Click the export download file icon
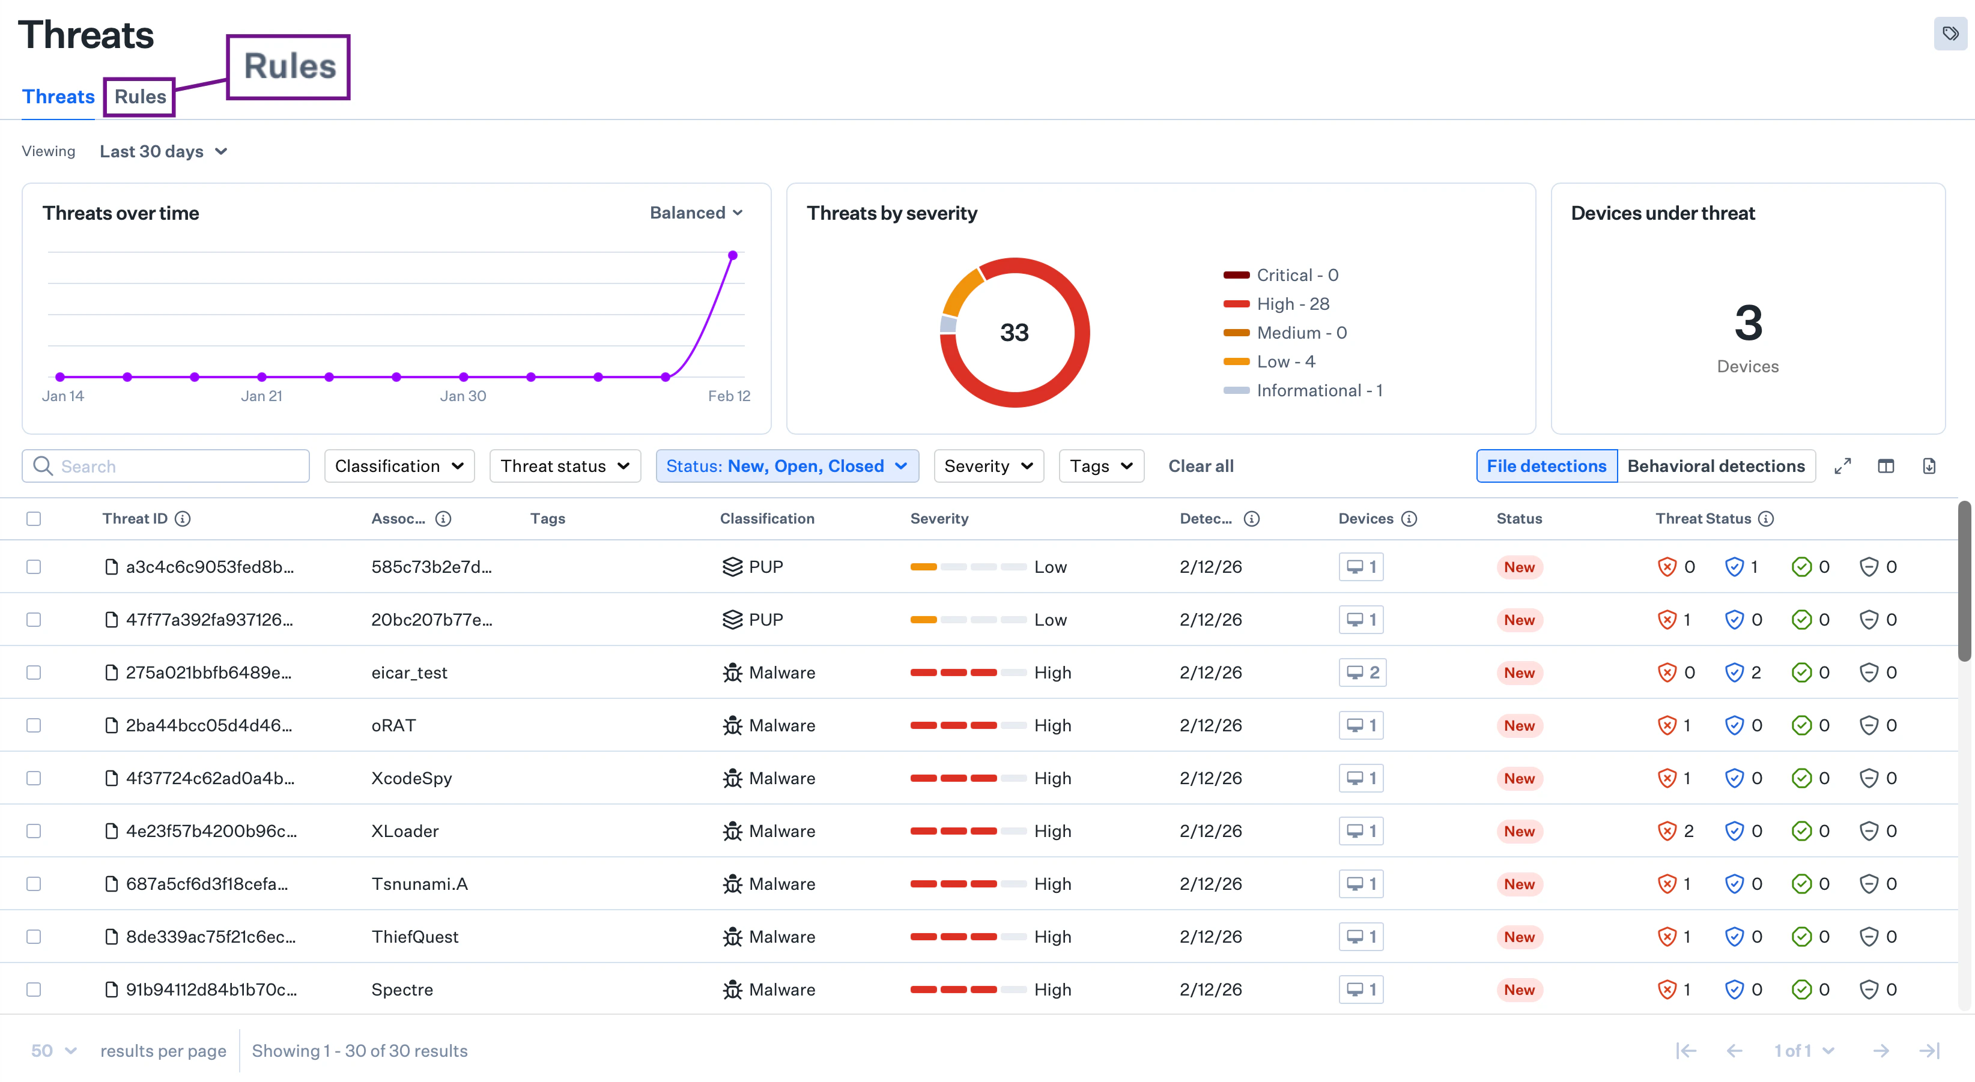 [1929, 466]
